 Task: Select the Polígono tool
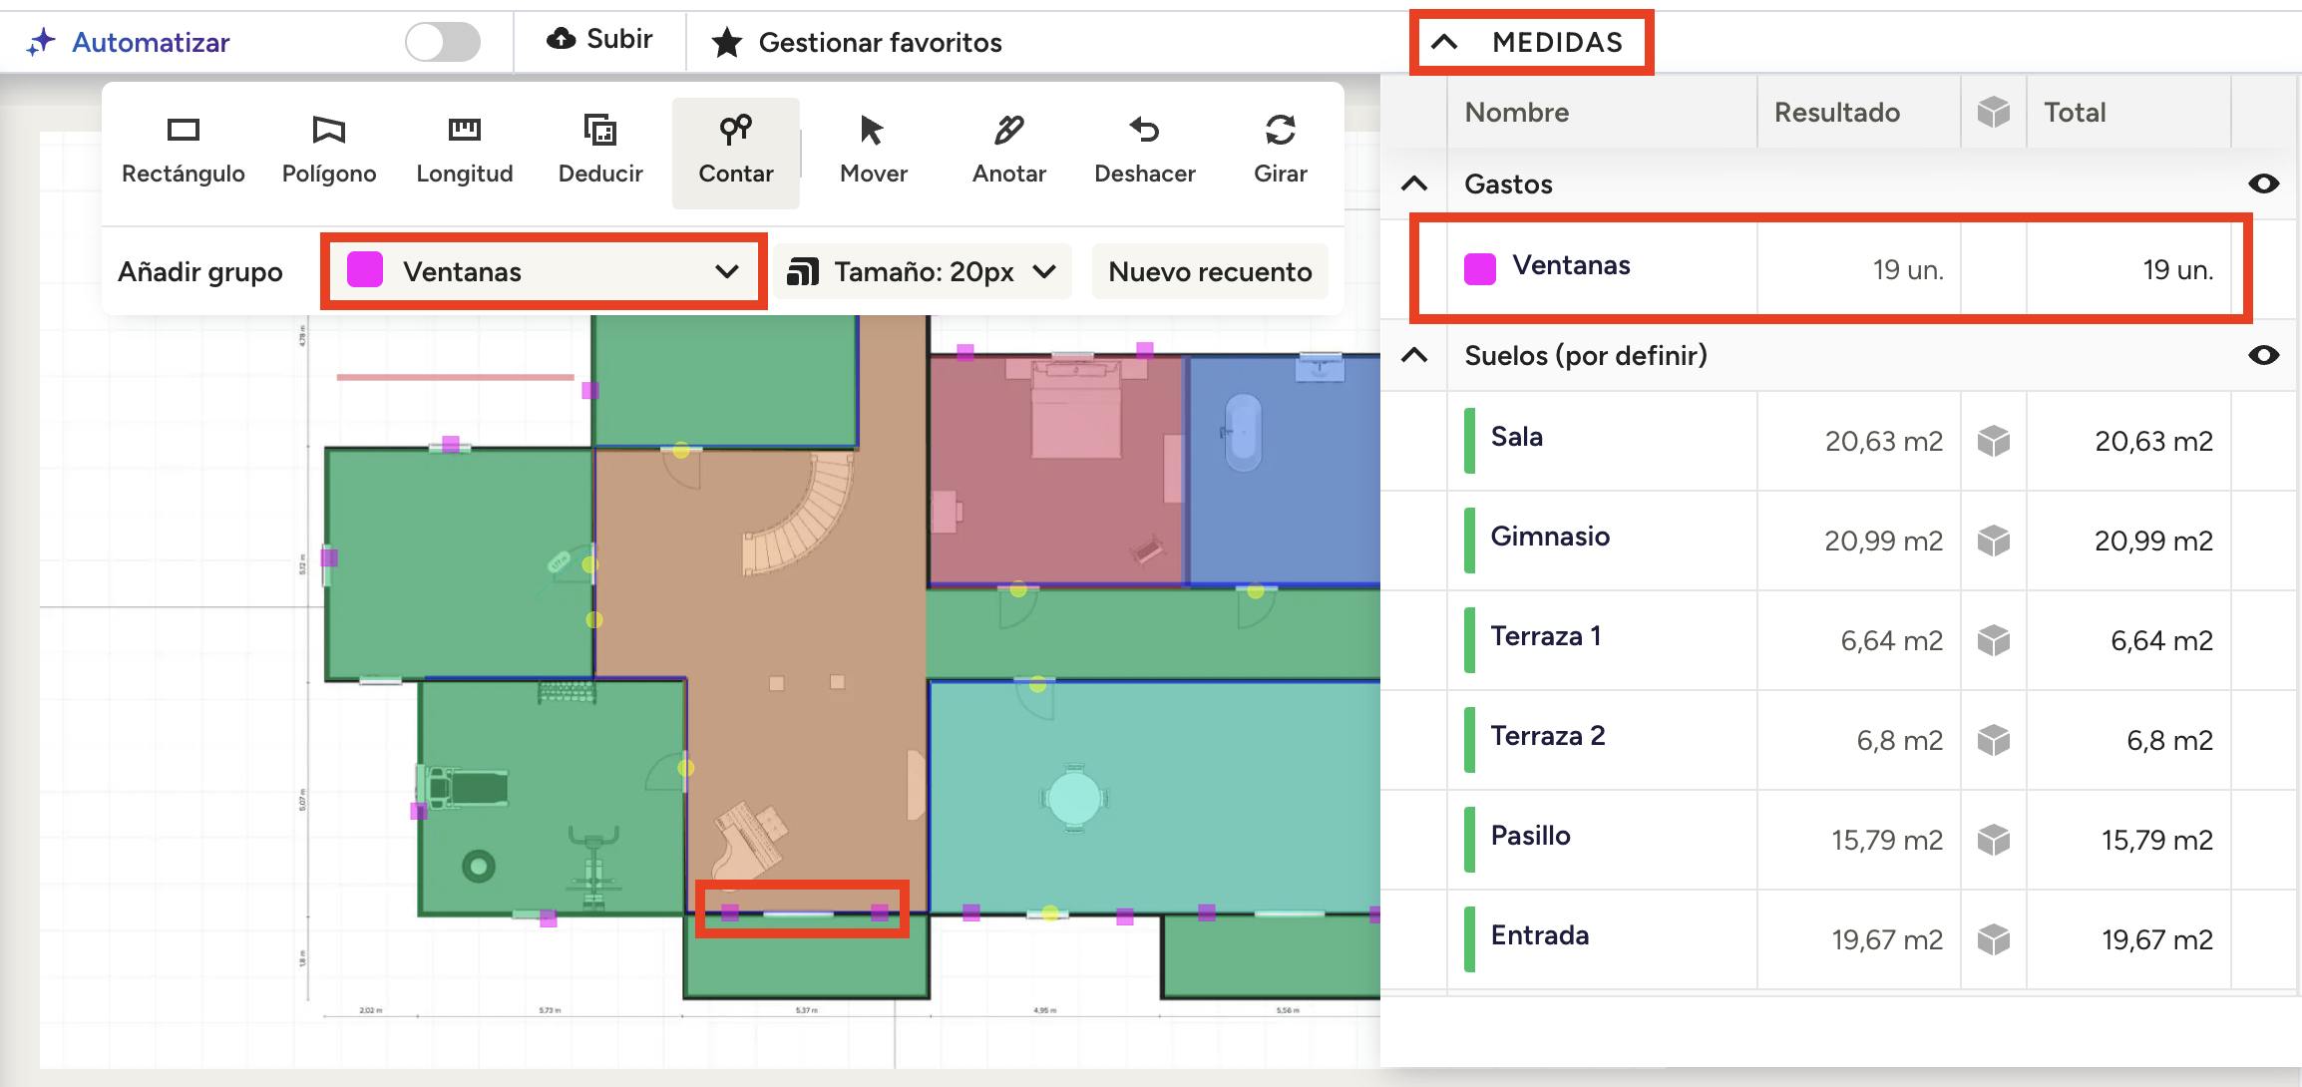coord(328,150)
